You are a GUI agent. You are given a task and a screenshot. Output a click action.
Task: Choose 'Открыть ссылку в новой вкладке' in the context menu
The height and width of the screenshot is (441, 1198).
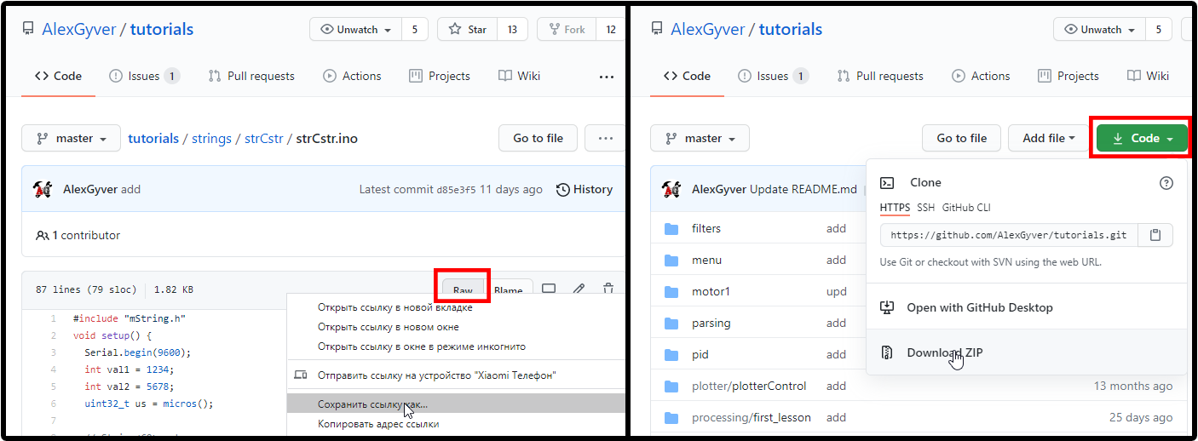pos(456,307)
